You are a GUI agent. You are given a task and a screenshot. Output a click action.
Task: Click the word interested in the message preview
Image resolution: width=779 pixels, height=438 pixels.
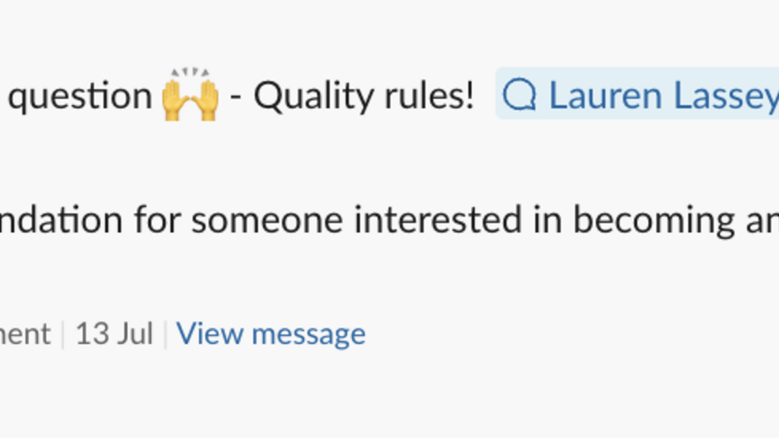[438, 219]
